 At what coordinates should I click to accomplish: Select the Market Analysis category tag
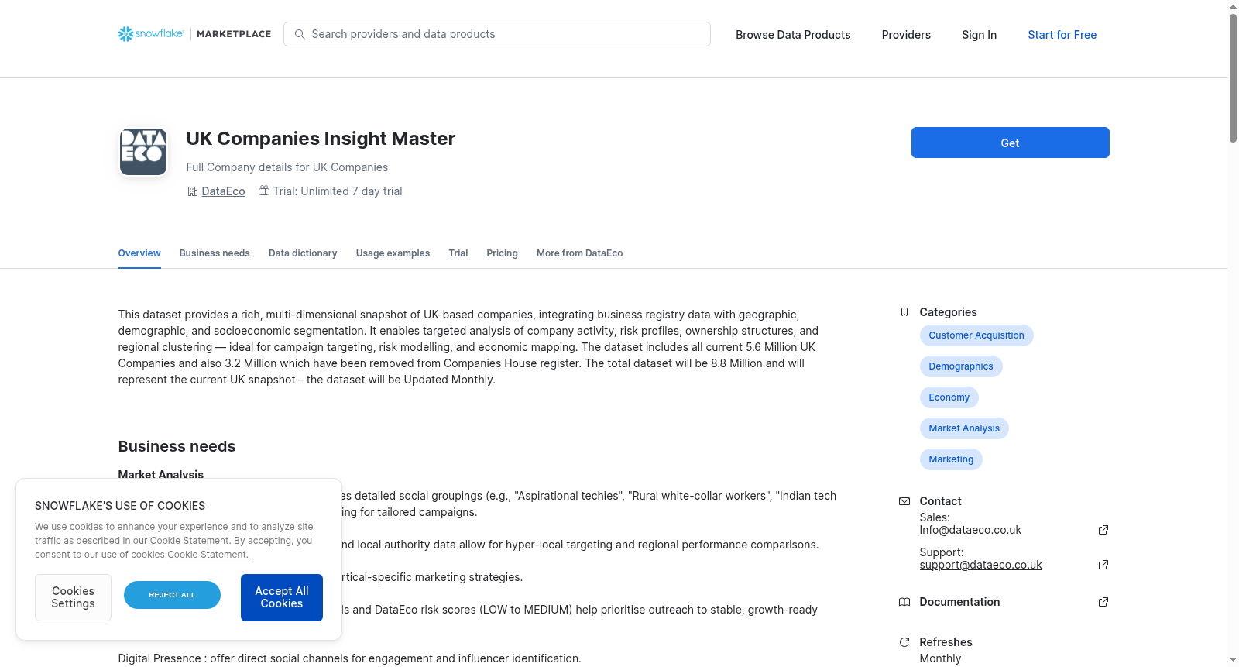coord(963,428)
